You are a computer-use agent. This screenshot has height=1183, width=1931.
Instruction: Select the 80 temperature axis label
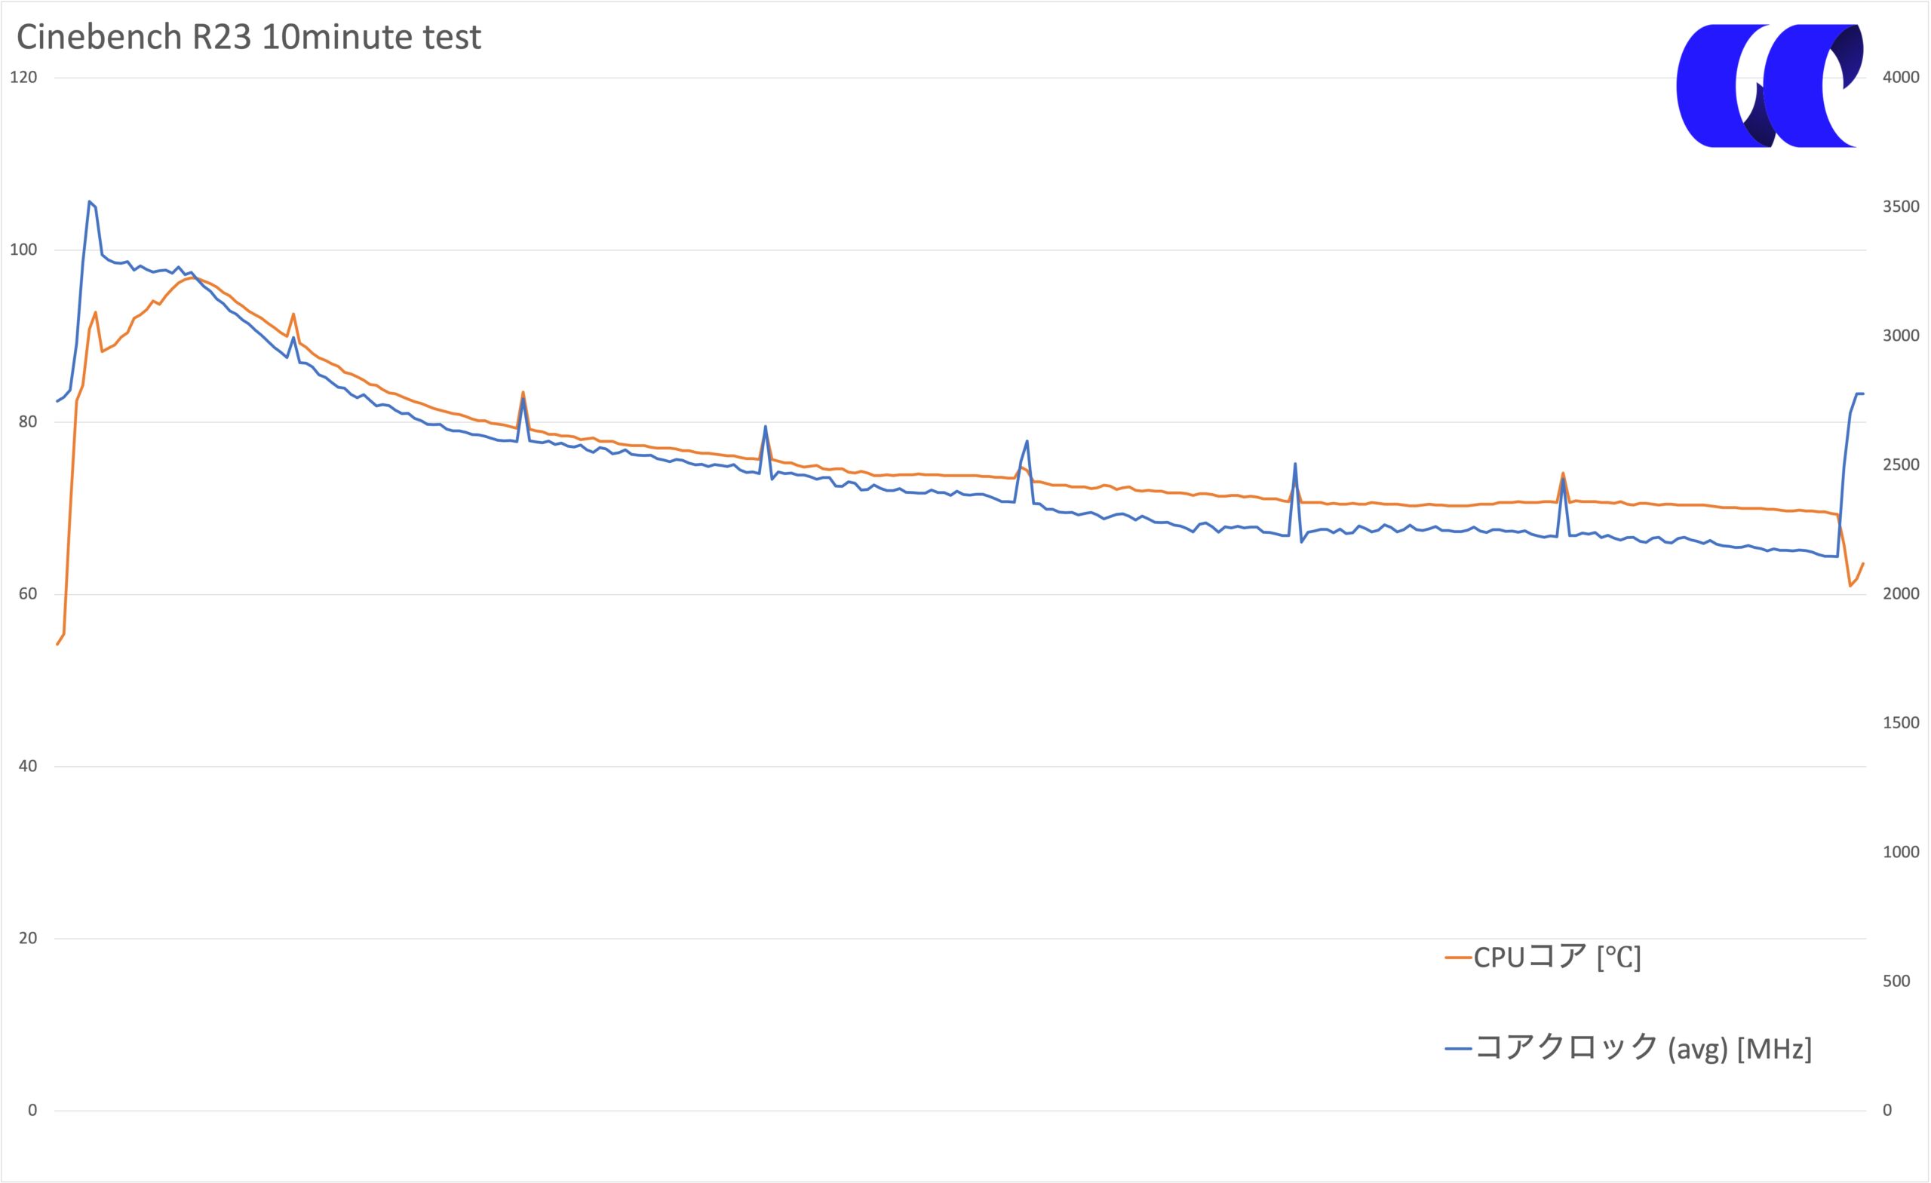tap(27, 421)
